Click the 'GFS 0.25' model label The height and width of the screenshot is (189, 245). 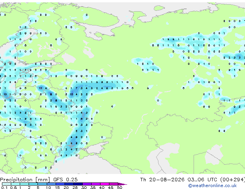click(x=65, y=180)
